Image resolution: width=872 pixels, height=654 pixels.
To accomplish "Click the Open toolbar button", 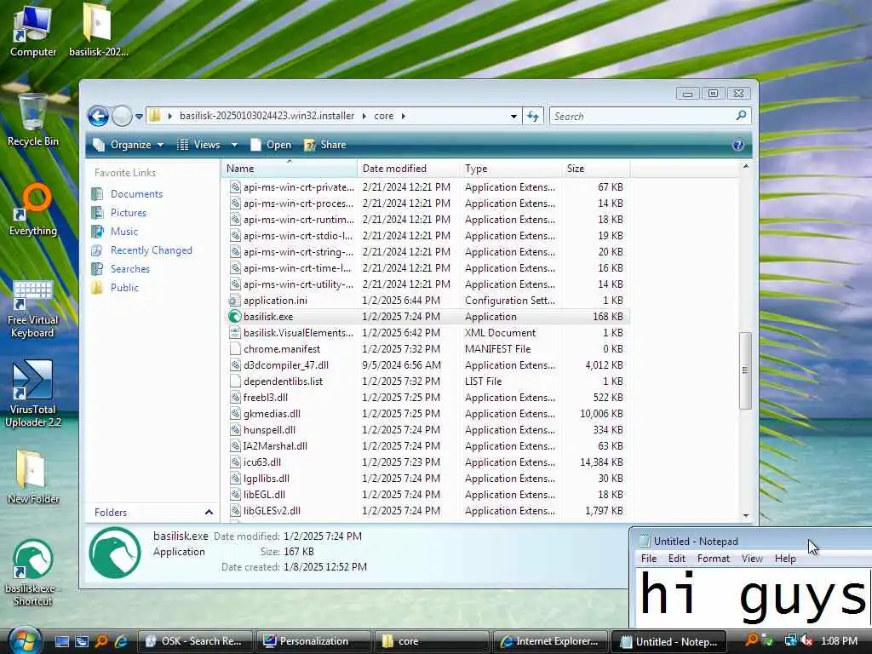I will tap(271, 145).
